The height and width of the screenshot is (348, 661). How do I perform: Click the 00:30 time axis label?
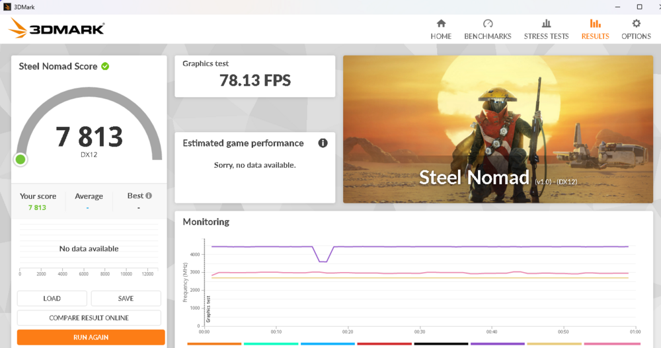point(420,332)
